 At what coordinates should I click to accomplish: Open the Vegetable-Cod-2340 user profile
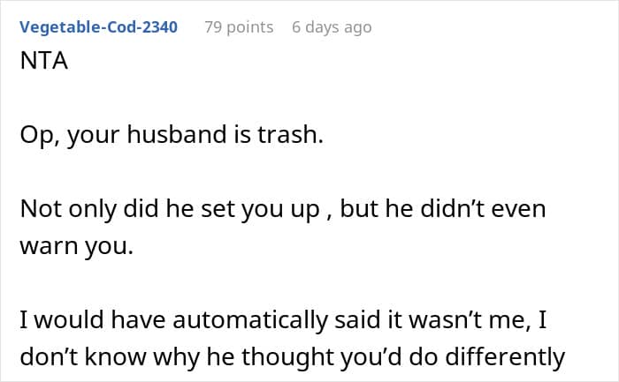(x=99, y=27)
